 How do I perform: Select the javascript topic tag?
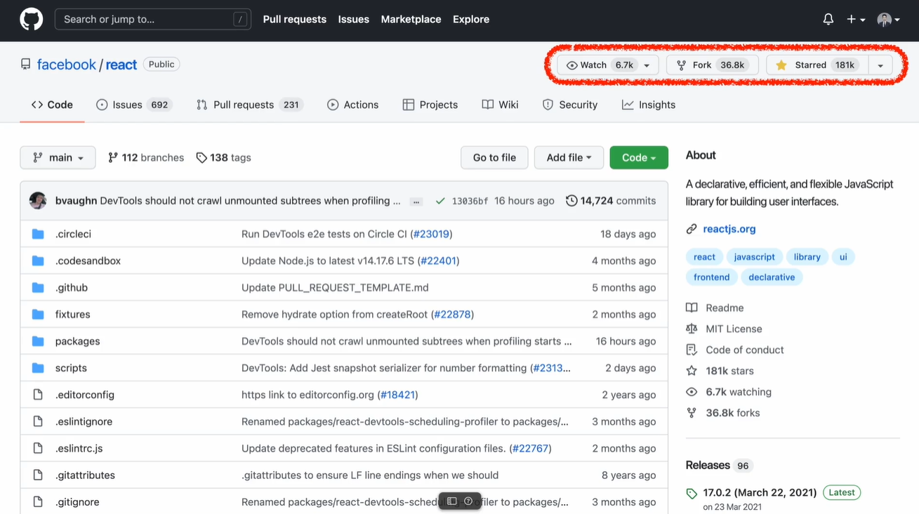pyautogui.click(x=755, y=257)
